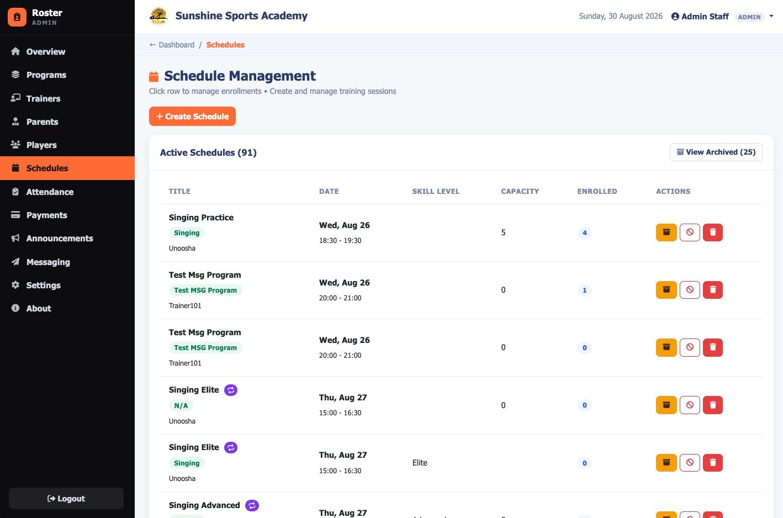
Task: Click the Elite skill level cell
Action: click(x=420, y=463)
